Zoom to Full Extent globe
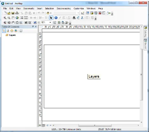This screenshot has height=132, width=149. [x=17, y=18]
